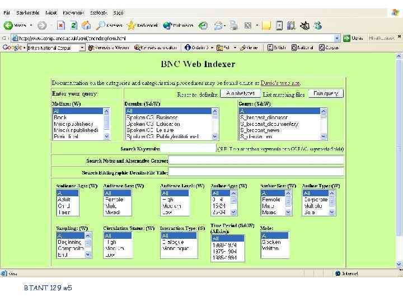The height and width of the screenshot is (302, 403).
Task: Open the Oldalinfó dropdown arrow
Action: pyautogui.click(x=212, y=48)
